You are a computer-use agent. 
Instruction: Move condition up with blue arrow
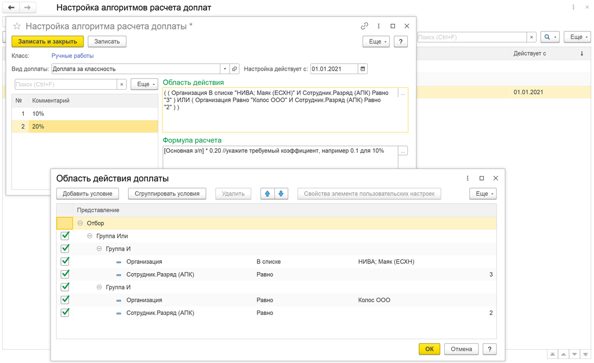coord(267,193)
